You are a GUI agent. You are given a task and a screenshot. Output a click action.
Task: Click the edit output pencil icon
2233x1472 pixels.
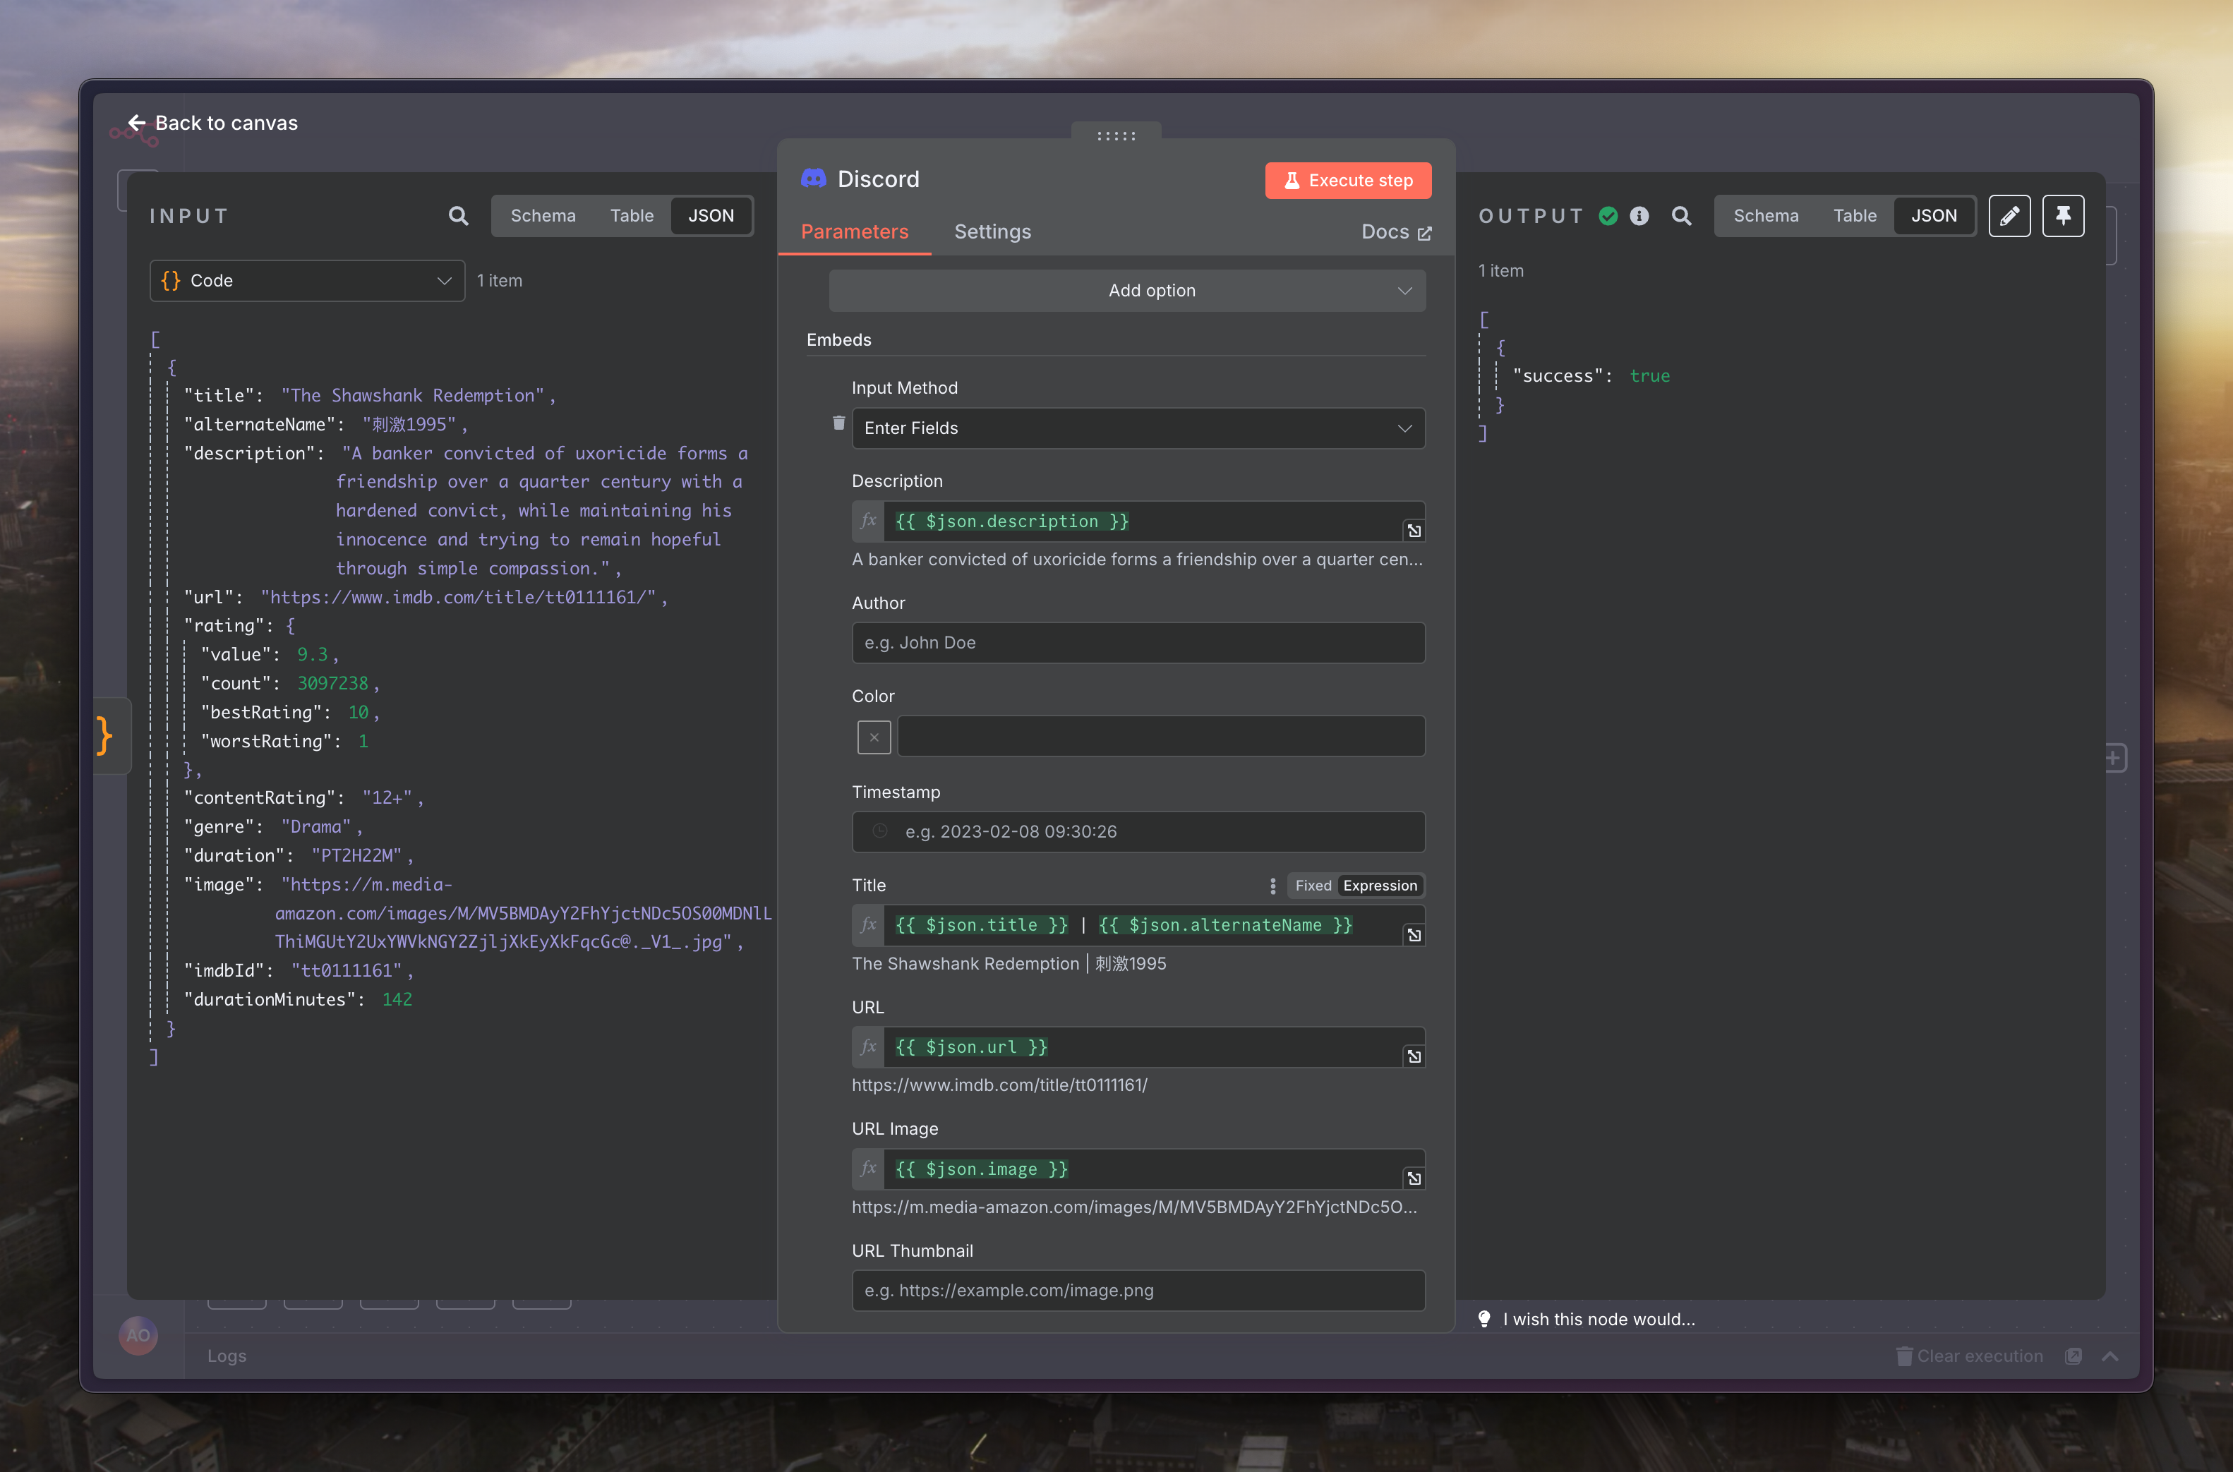2009,216
